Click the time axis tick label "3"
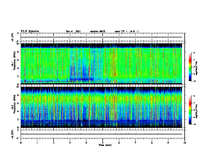This screenshot has width=208, height=160. [x=70, y=143]
